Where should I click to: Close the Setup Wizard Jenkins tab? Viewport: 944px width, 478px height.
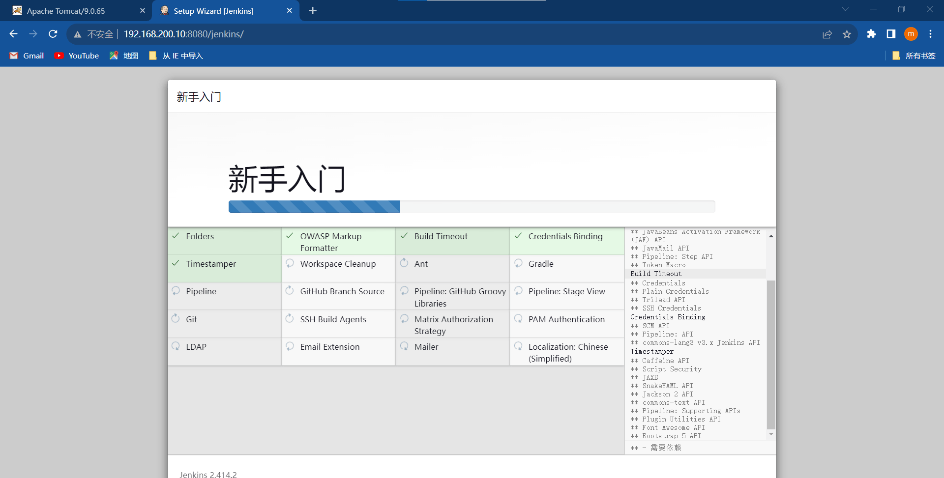289,11
